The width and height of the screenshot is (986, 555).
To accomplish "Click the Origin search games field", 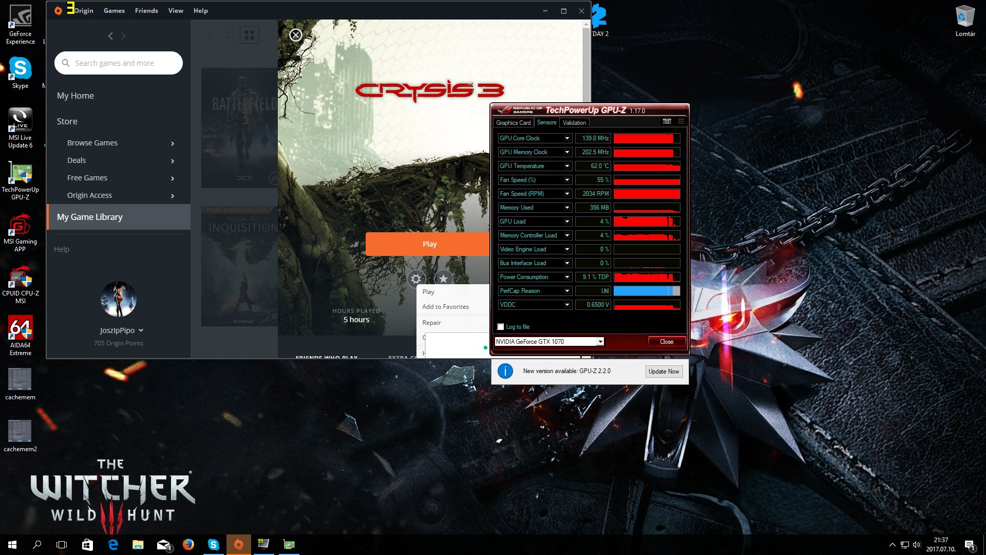I will tap(119, 63).
